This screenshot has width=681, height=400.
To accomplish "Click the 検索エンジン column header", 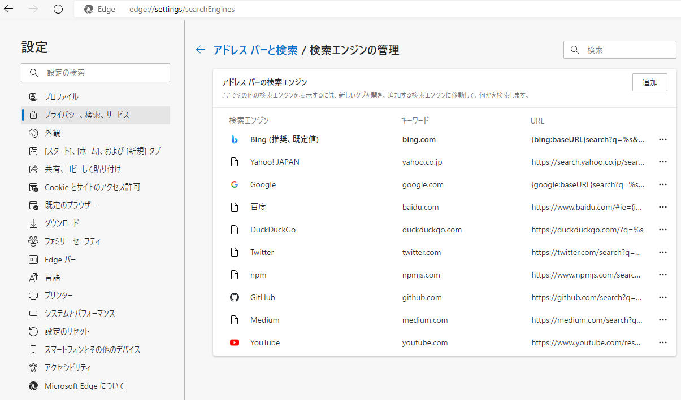I will pos(249,121).
